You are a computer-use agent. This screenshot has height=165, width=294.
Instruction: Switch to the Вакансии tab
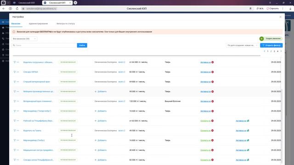pos(16,23)
